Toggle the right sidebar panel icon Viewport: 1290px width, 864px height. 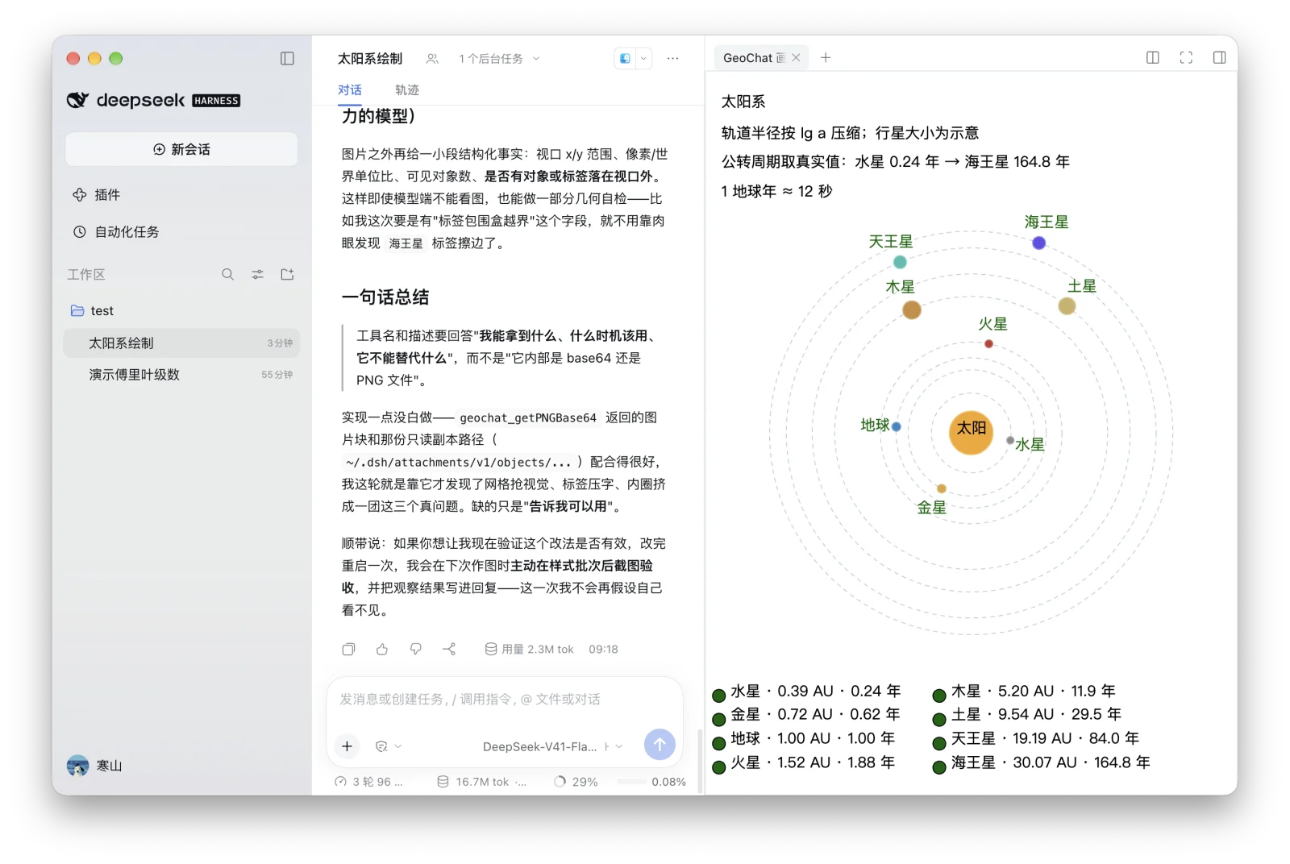1219,57
